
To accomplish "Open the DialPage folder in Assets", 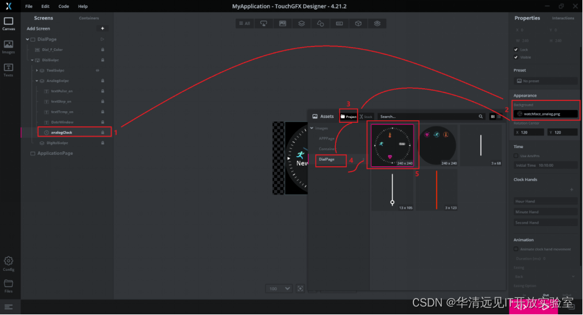I will point(327,159).
